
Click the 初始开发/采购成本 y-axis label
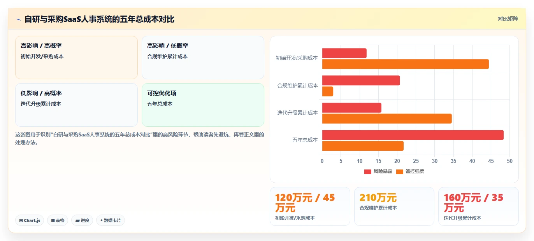point(297,58)
